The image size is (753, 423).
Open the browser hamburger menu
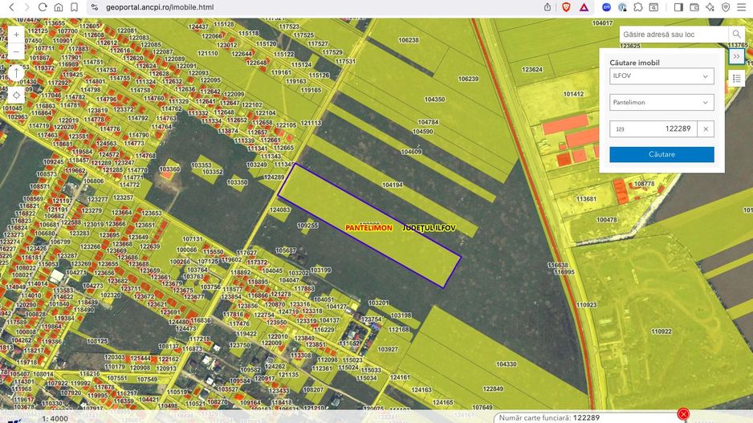click(x=741, y=6)
